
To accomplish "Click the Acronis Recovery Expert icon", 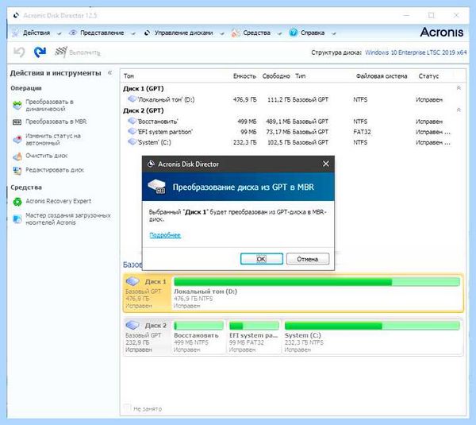I will click(17, 201).
